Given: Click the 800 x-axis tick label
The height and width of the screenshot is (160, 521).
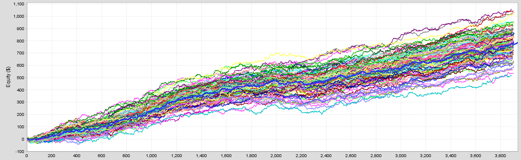Looking at the screenshot, I should [x=126, y=156].
